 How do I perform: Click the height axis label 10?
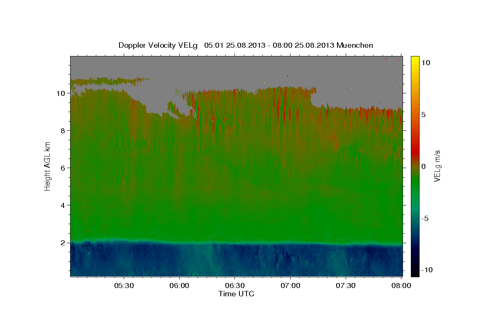pyautogui.click(x=61, y=93)
